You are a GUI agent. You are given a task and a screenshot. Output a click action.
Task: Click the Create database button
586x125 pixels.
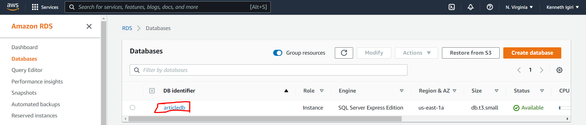tap(532, 53)
